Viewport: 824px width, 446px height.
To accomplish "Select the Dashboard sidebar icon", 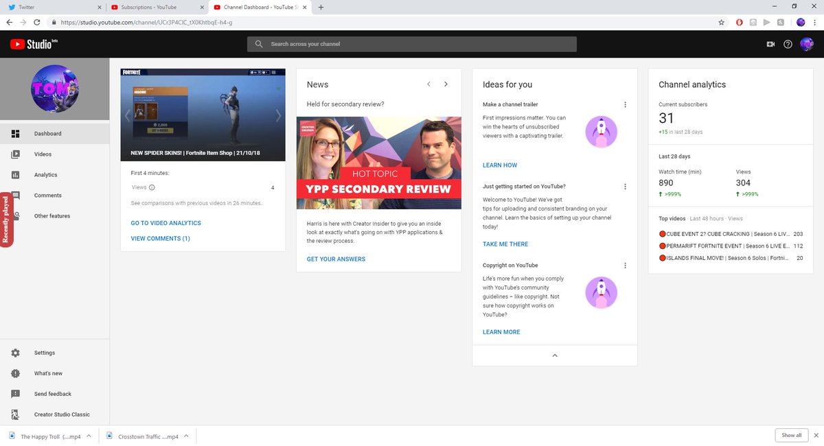I will pos(15,134).
